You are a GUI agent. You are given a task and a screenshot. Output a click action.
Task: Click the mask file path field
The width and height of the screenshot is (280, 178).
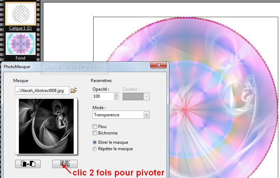click(42, 91)
